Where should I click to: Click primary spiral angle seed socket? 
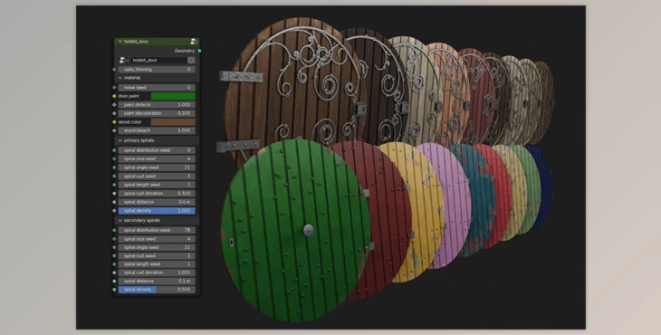pos(114,167)
